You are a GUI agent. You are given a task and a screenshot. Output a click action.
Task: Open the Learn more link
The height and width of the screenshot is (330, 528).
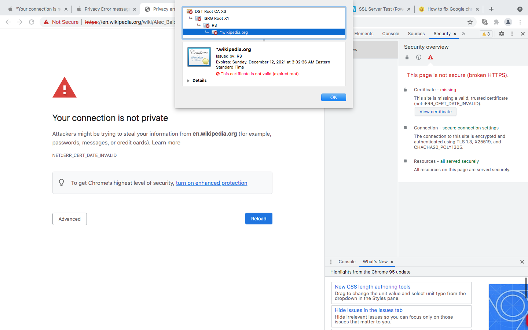(x=166, y=143)
